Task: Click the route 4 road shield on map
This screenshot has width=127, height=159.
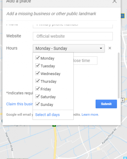Action: point(123,100)
